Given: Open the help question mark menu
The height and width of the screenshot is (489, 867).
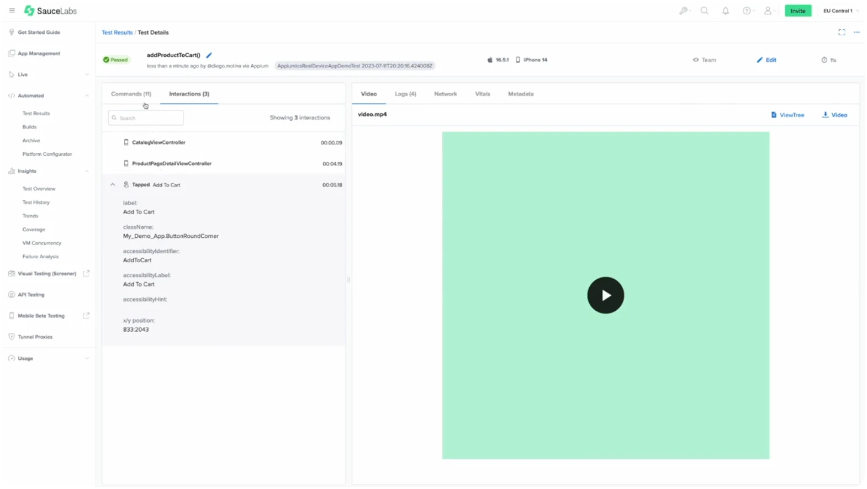Looking at the screenshot, I should (747, 10).
